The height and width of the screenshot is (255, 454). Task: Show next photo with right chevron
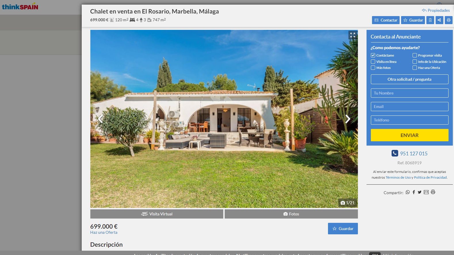348,119
